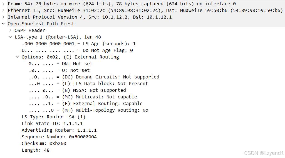Select the (L) LLS Data block row
Image resolution: width=285 pixels, height=158 pixels.
click(x=88, y=84)
